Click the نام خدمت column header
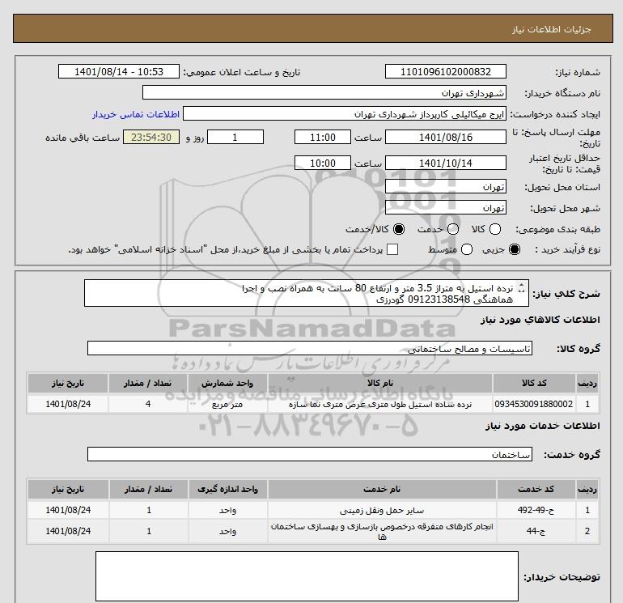Image resolution: width=623 pixels, height=603 pixels. tap(382, 490)
